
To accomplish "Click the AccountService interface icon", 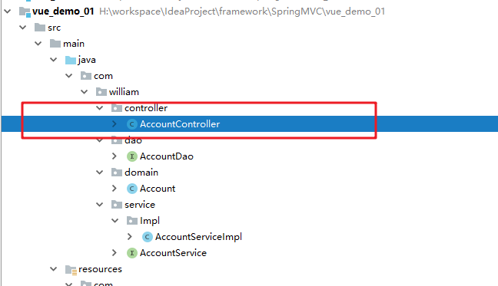I will pos(132,253).
